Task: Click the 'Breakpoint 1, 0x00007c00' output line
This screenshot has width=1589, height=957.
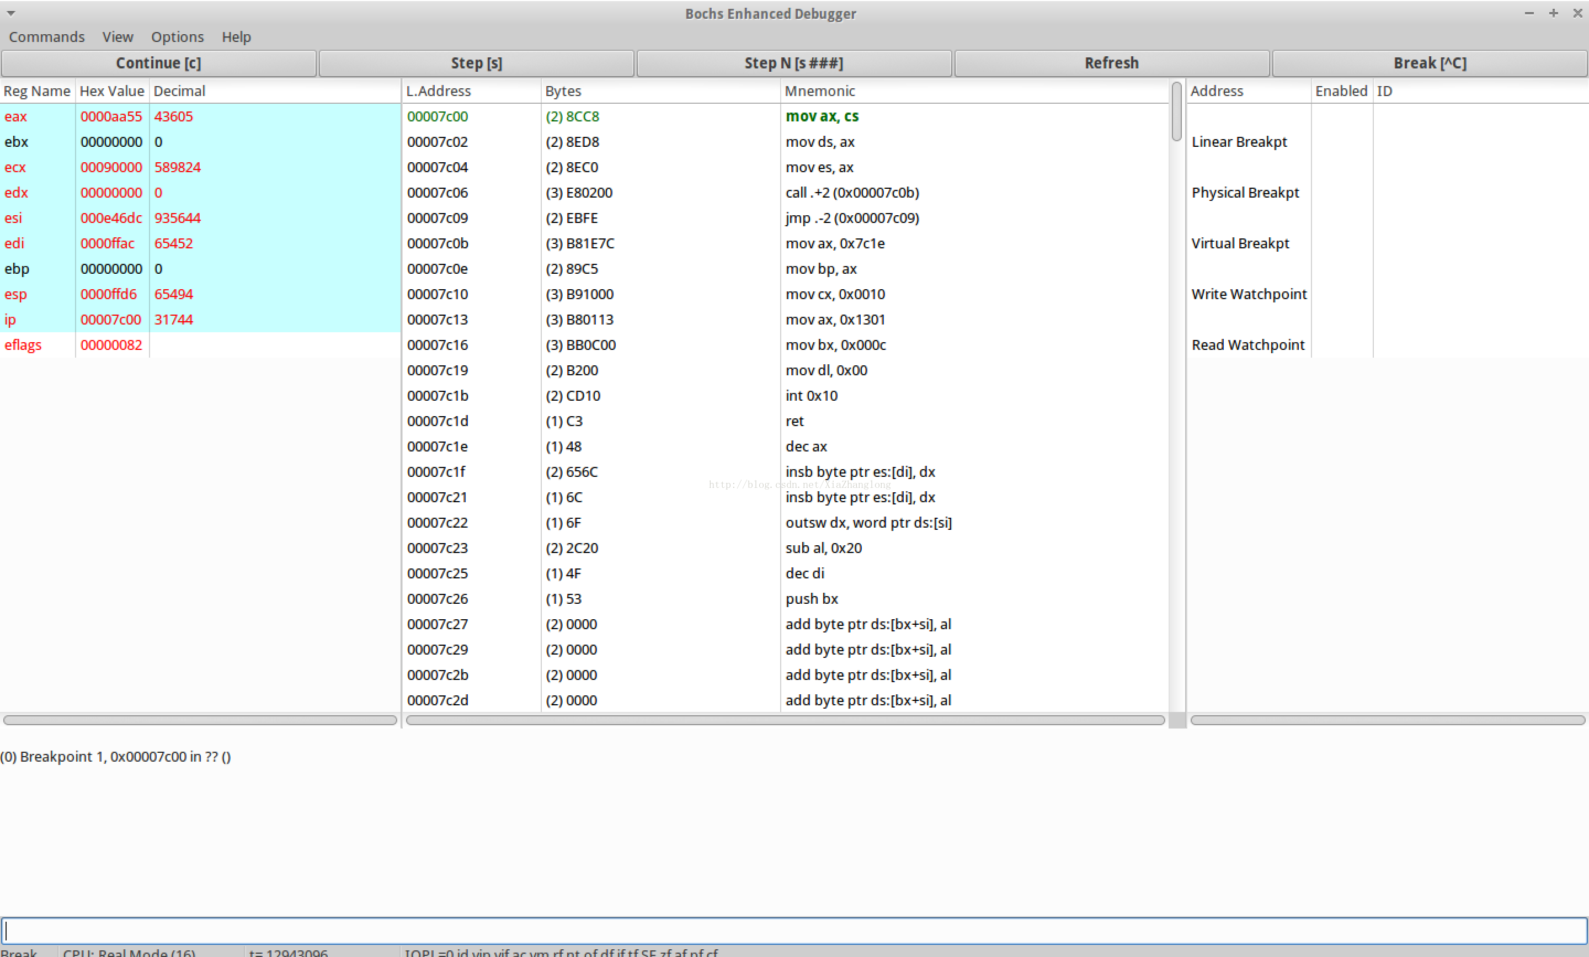Action: 115,757
